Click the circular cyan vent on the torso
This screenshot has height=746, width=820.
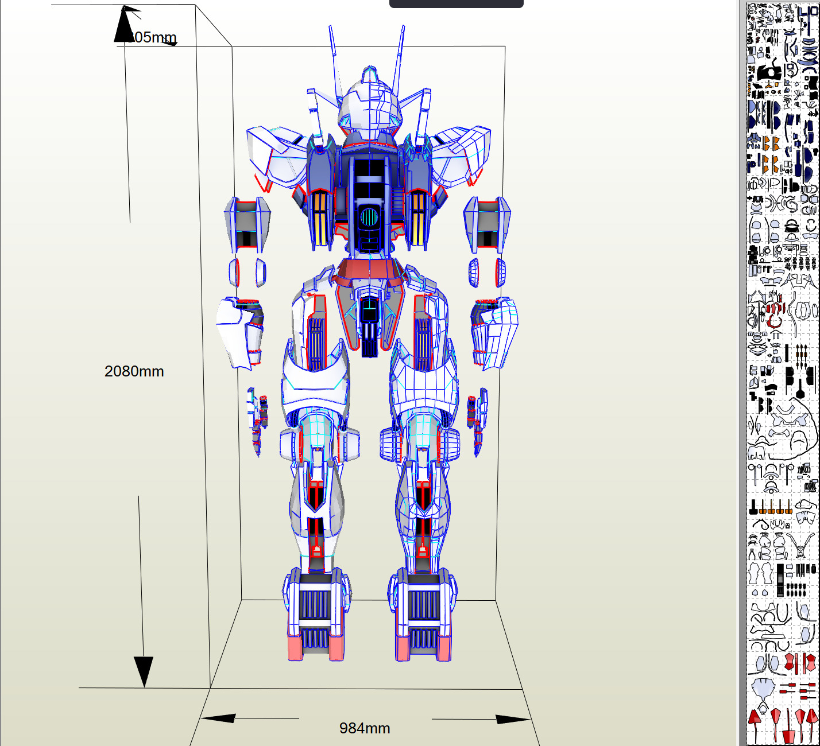pyautogui.click(x=369, y=217)
